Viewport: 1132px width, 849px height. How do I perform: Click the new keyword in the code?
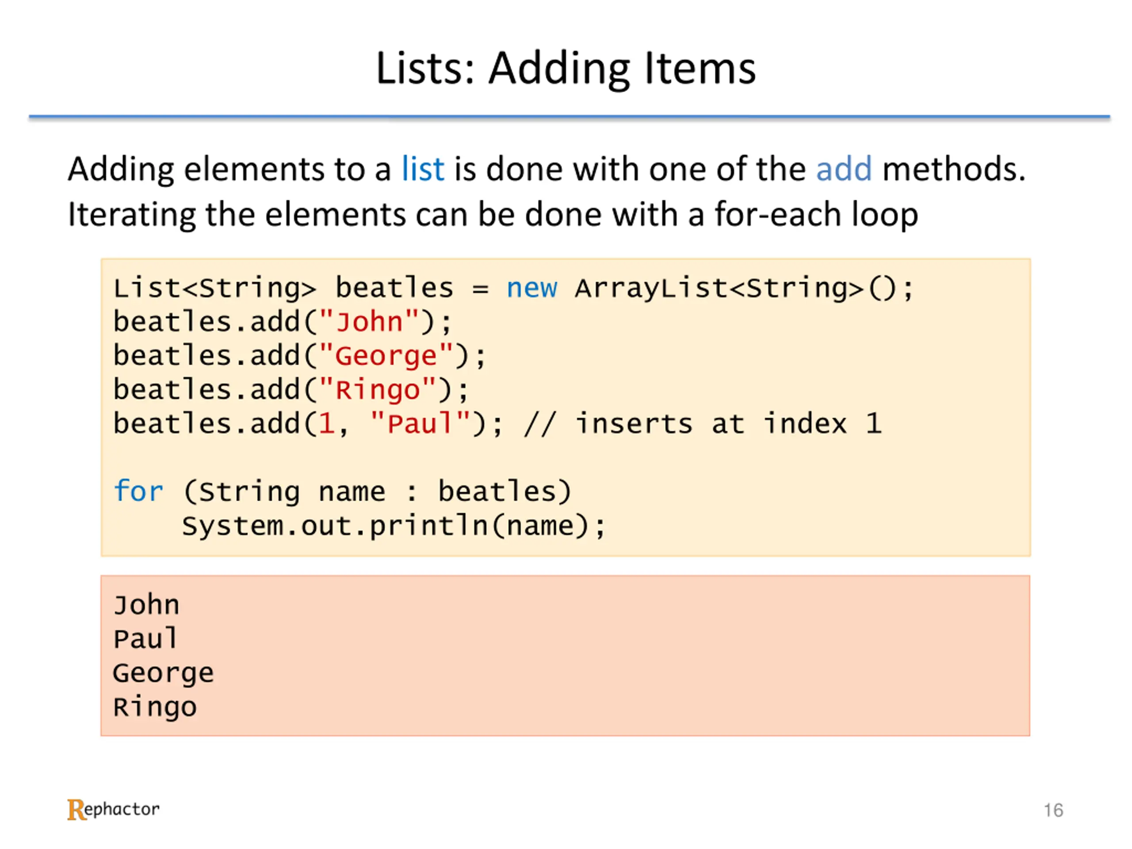532,287
